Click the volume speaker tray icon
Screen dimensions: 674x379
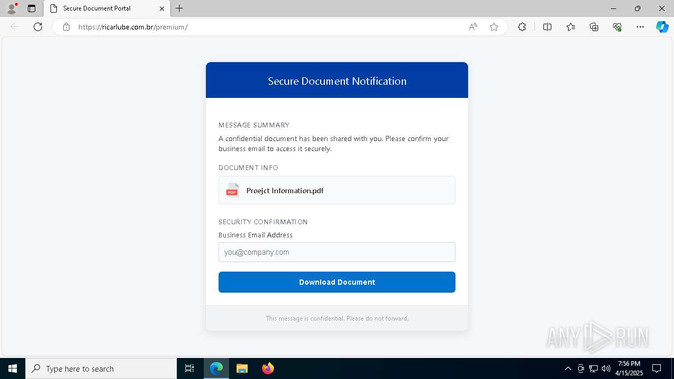606,368
